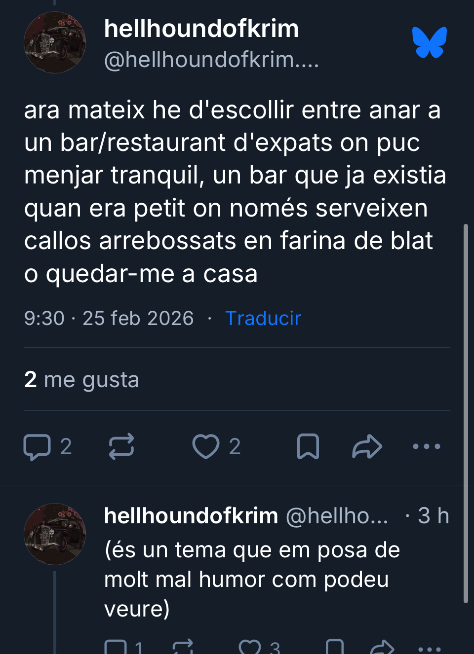The width and height of the screenshot is (474, 654).
Task: Click the Bluesky butterfly logo
Action: point(430,42)
